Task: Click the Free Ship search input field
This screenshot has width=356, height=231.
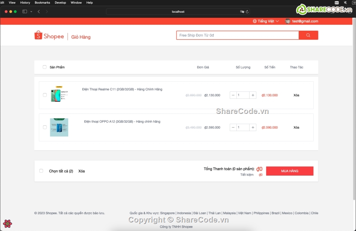Action: pos(238,35)
